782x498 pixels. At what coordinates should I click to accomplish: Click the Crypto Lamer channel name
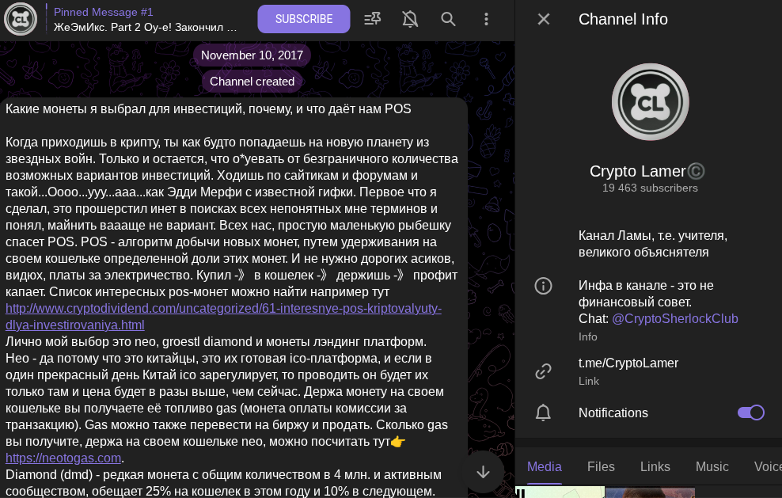pos(637,171)
